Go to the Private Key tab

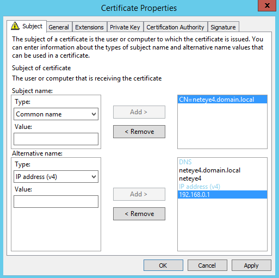pyautogui.click(x=125, y=27)
